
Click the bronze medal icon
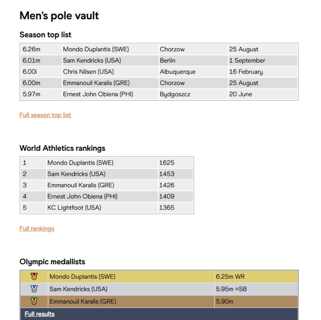[34, 301]
